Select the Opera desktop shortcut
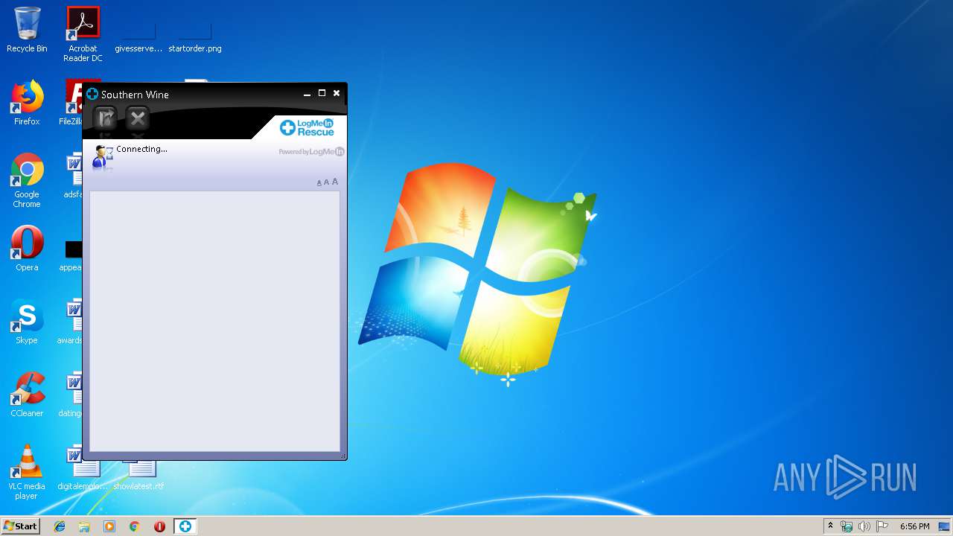Image resolution: width=953 pixels, height=536 pixels. tap(27, 249)
